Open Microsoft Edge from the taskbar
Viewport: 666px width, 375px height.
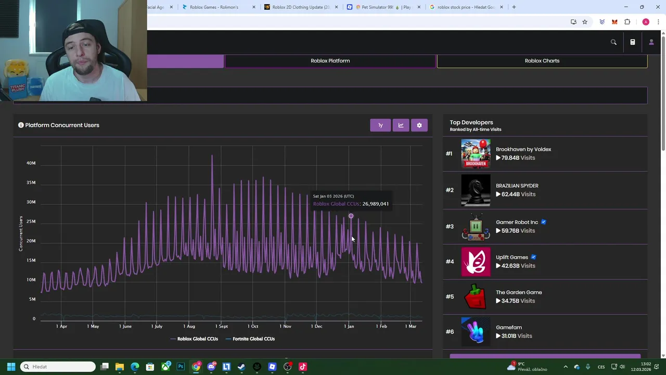pos(135,367)
